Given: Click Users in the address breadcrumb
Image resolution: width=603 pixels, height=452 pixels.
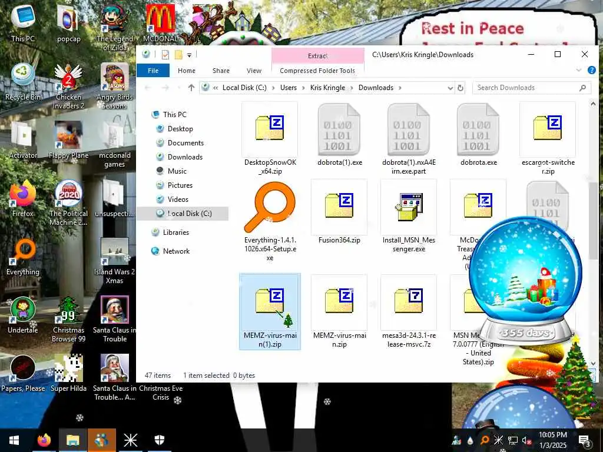Looking at the screenshot, I should click(289, 88).
